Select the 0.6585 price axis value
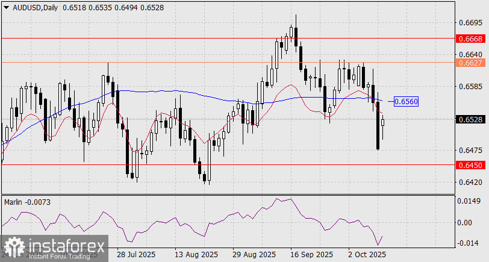Viewport: 489px width, 262px height. click(470, 86)
